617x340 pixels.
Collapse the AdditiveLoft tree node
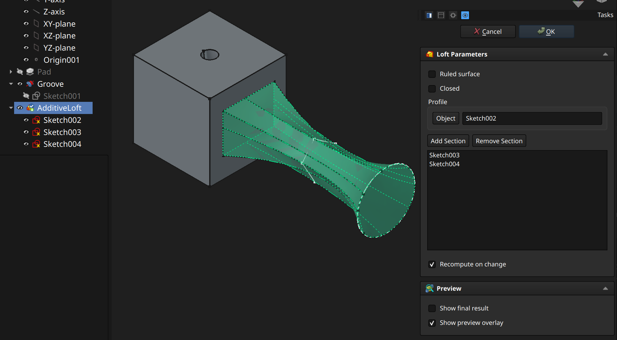[x=11, y=108]
